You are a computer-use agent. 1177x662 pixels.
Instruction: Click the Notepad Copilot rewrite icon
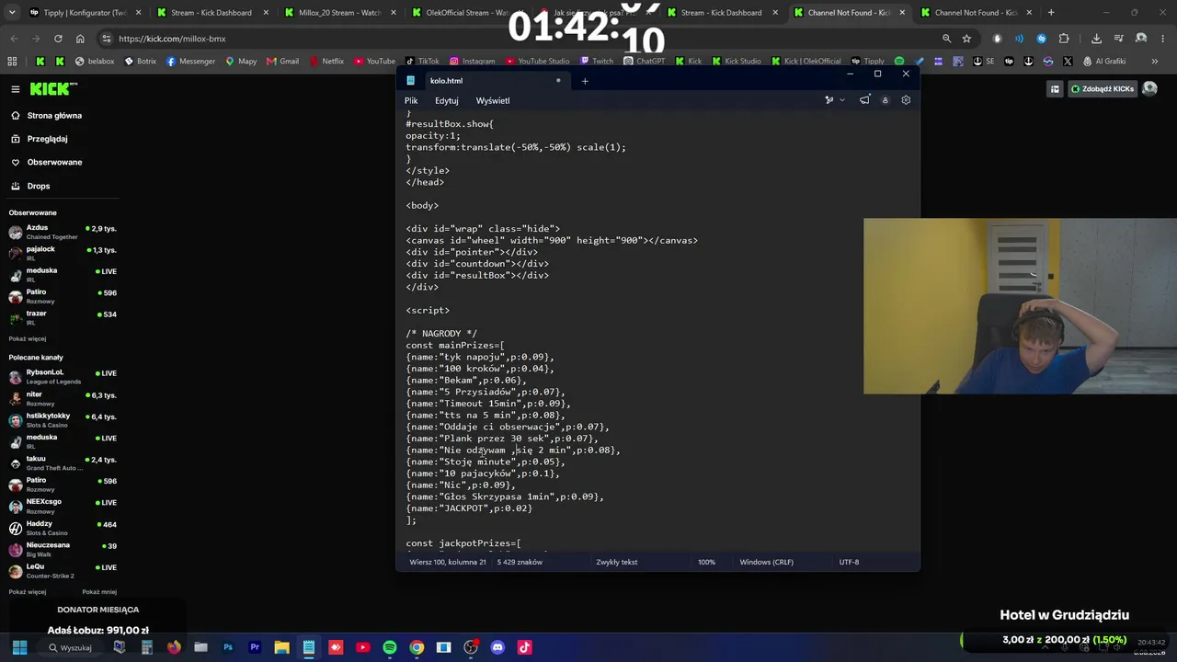click(828, 100)
